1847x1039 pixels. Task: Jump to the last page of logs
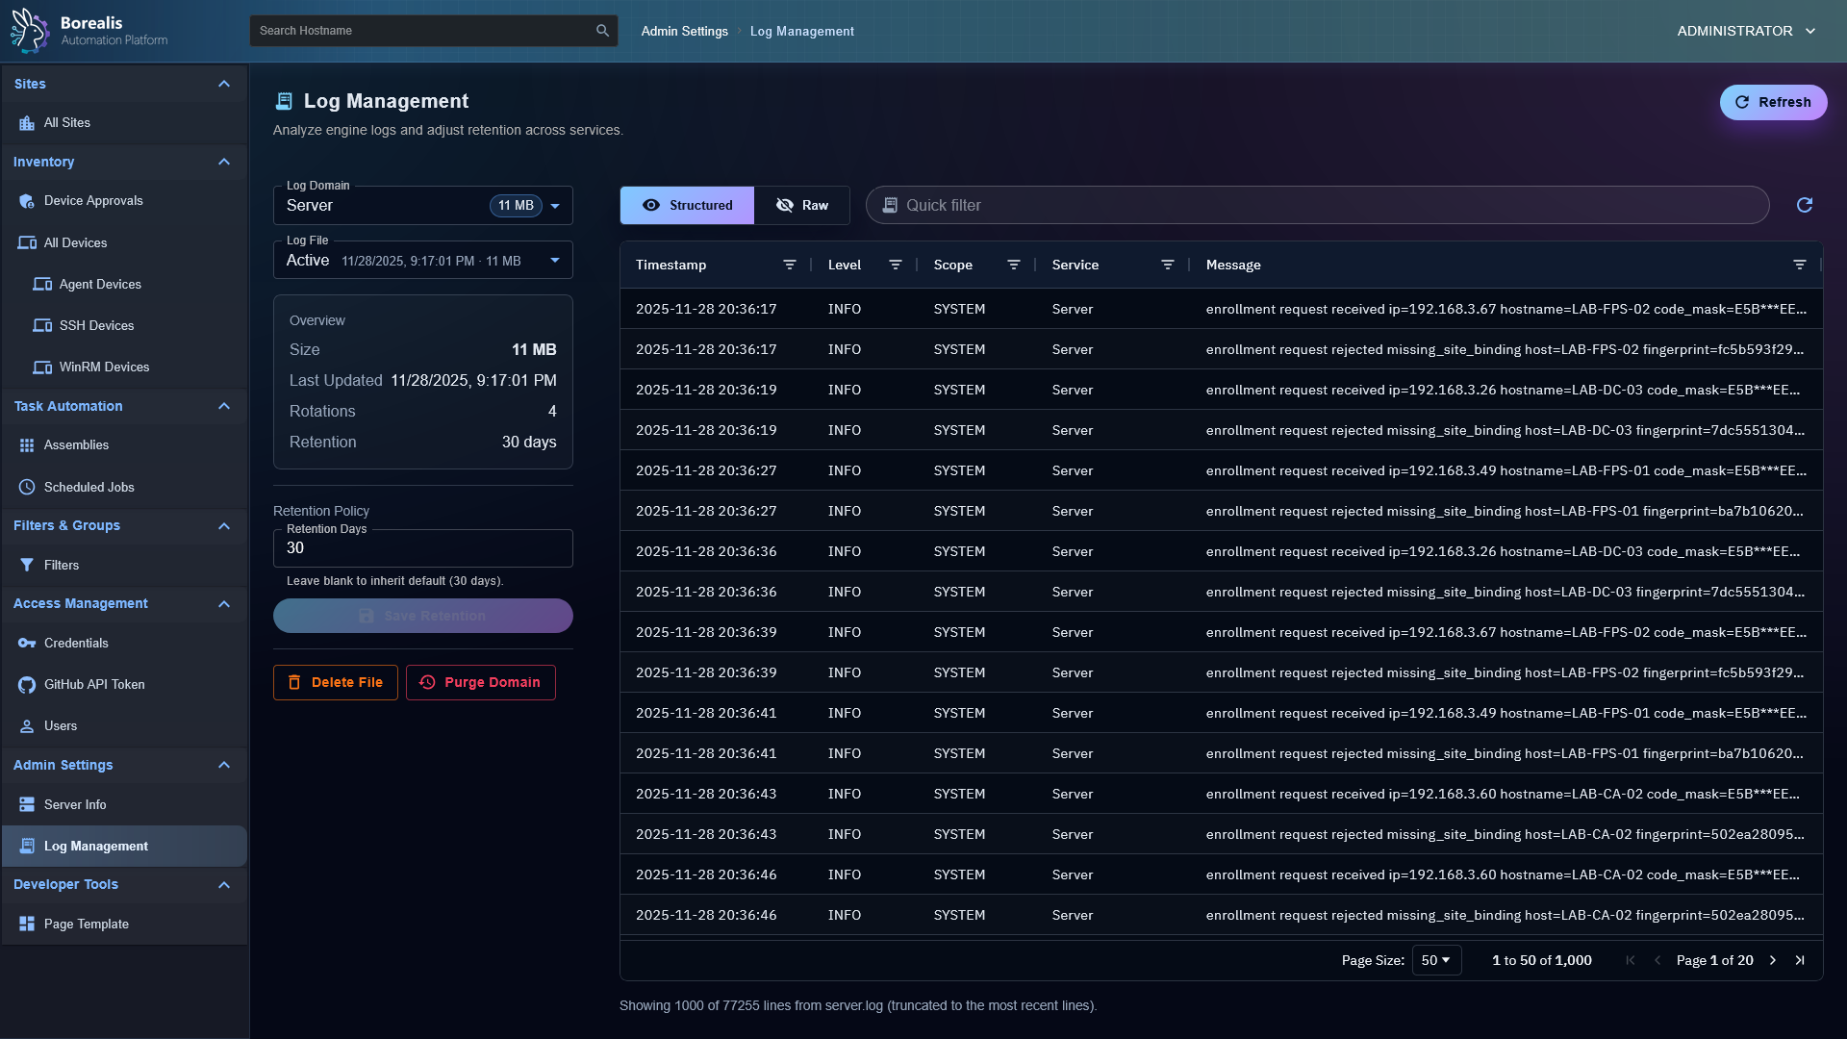click(1800, 959)
